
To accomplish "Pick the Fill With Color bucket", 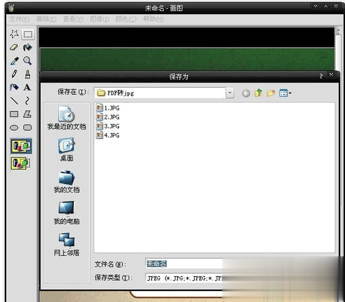I will click(27, 48).
